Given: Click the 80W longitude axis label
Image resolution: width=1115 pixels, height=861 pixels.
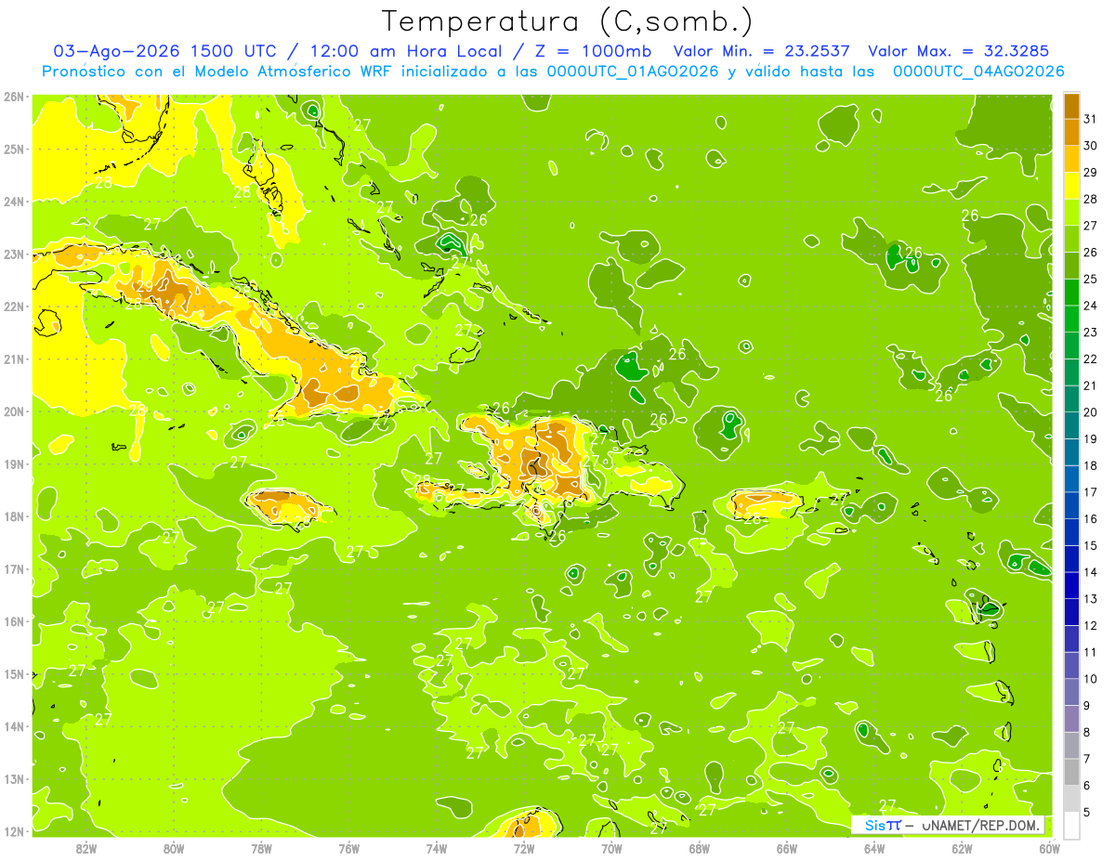Looking at the screenshot, I should (173, 848).
